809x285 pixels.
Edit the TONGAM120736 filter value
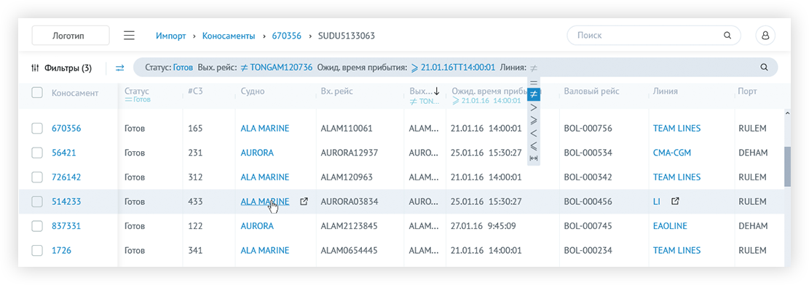281,68
